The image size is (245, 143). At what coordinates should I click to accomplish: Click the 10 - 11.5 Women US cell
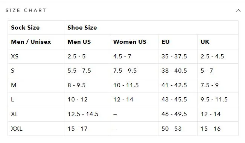(x=134, y=85)
